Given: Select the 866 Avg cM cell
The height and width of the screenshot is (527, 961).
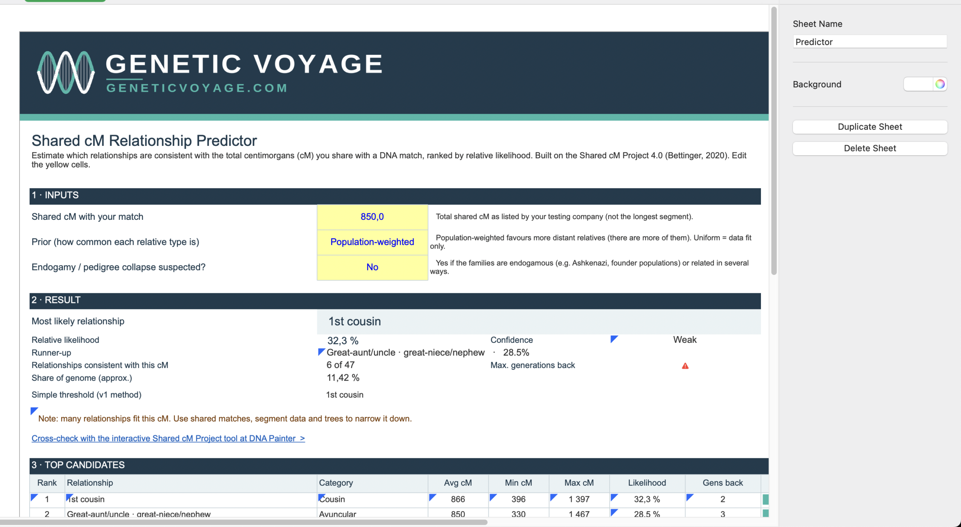Looking at the screenshot, I should click(x=458, y=499).
